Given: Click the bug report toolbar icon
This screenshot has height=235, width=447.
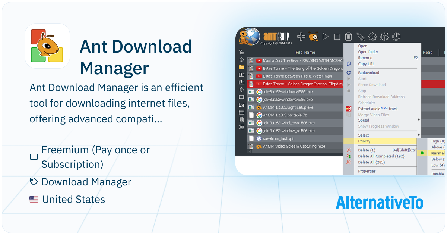Looking at the screenshot, I should (384, 37).
